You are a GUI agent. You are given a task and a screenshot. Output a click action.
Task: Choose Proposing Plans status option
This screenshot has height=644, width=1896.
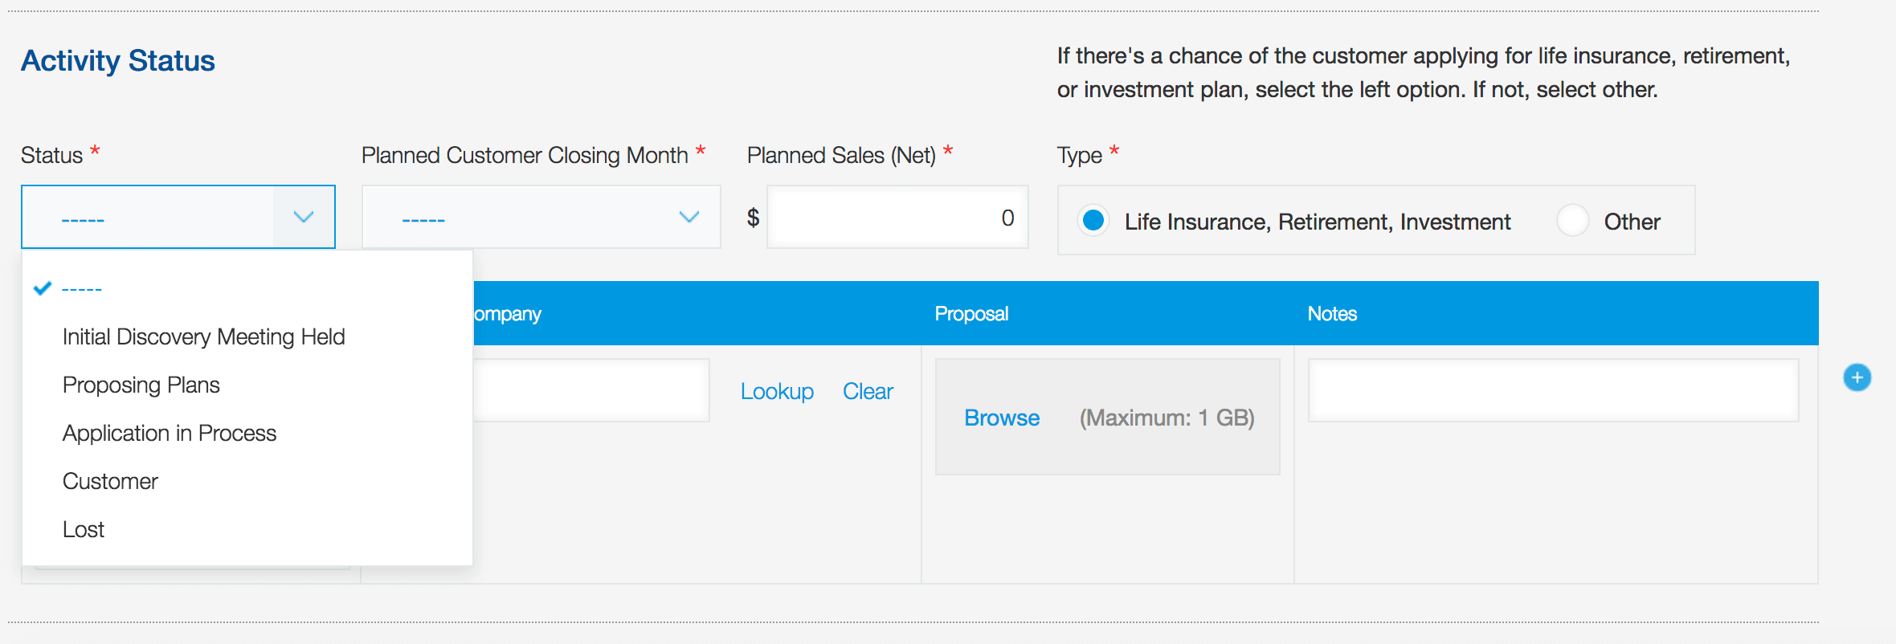[x=141, y=385]
